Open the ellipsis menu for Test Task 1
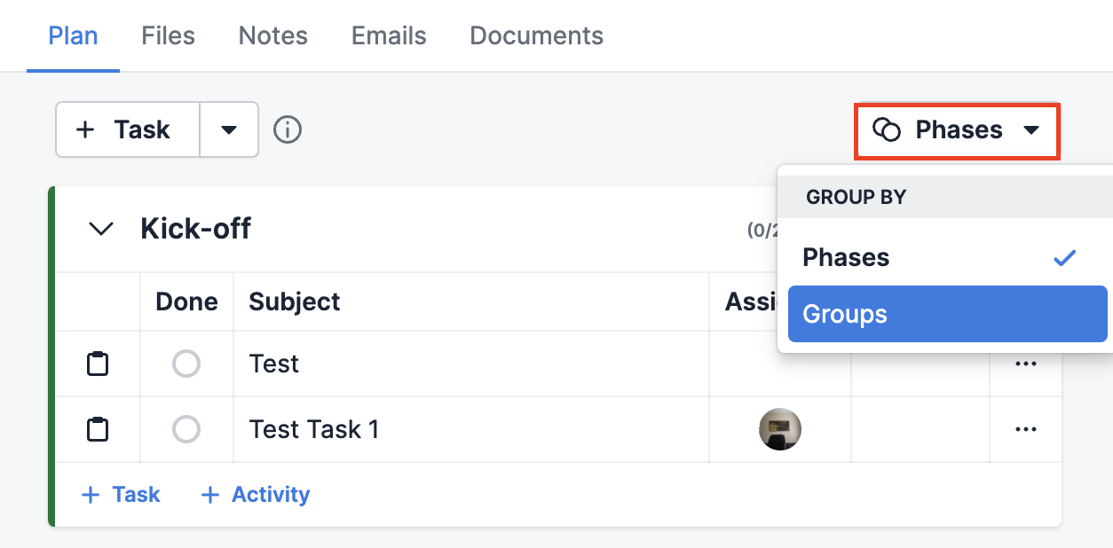Screen dimensions: 1113x548 point(1026,429)
